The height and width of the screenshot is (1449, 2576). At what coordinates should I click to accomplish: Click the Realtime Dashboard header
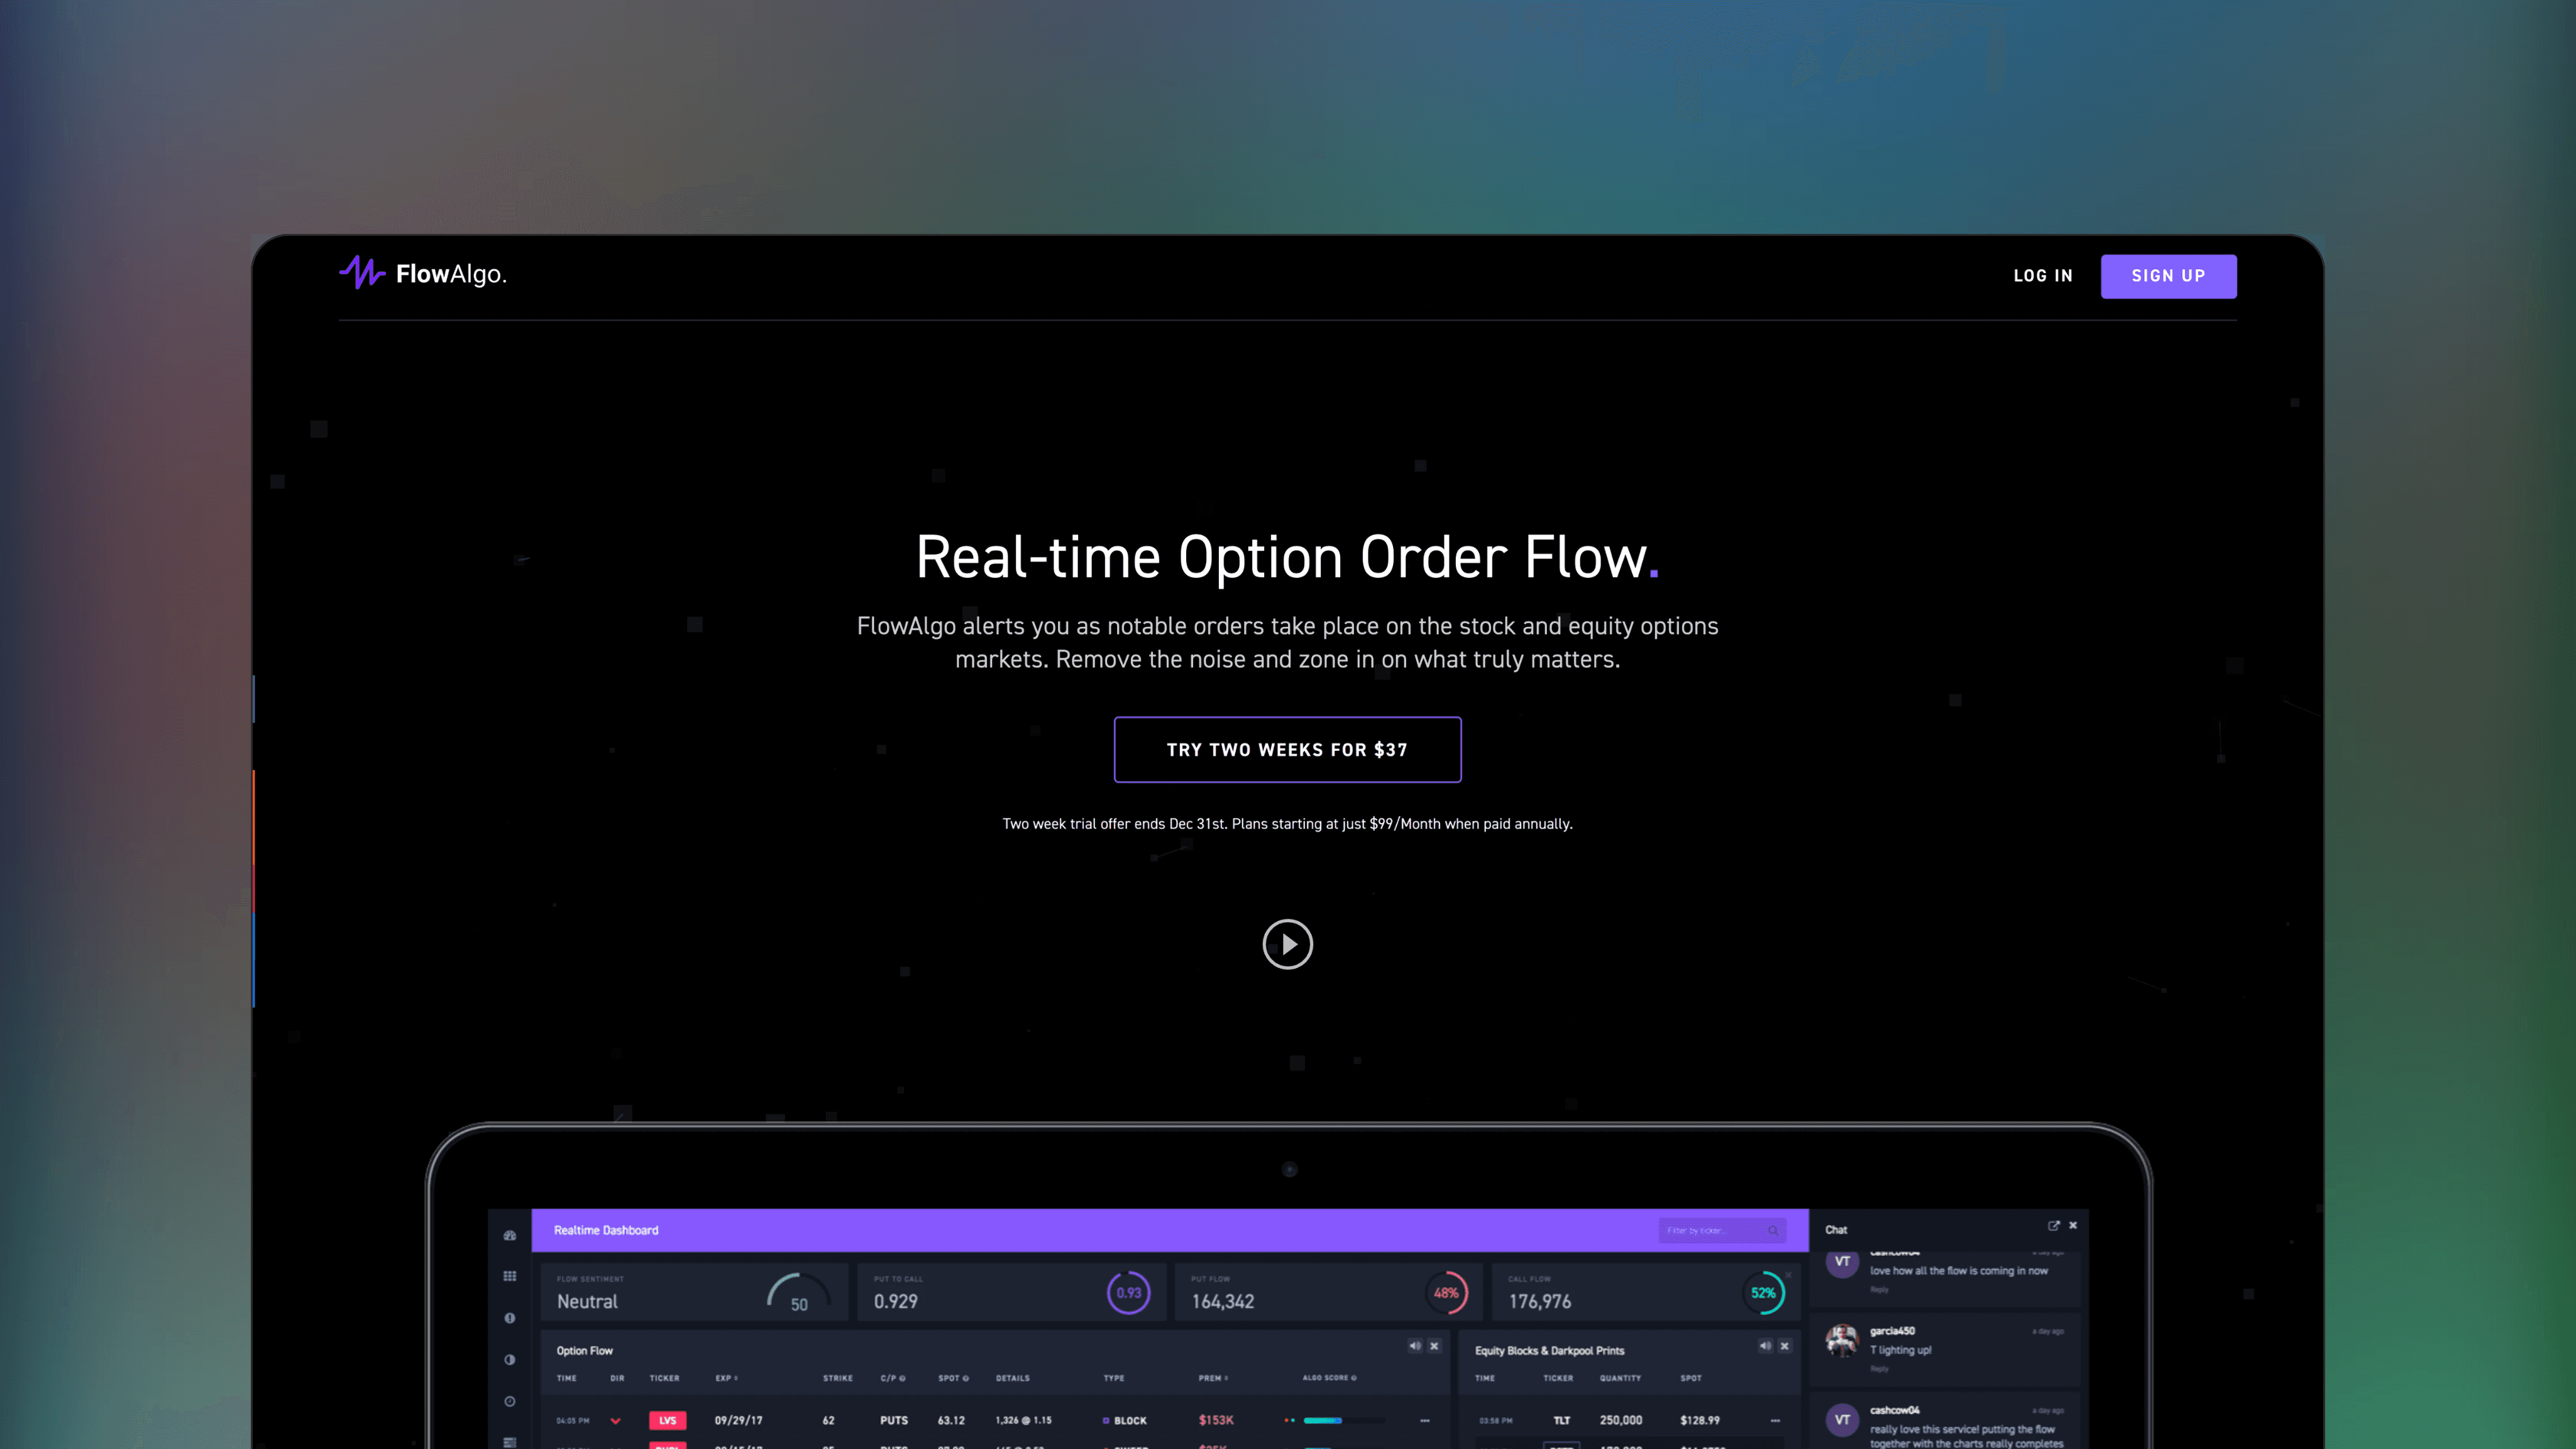607,1230
